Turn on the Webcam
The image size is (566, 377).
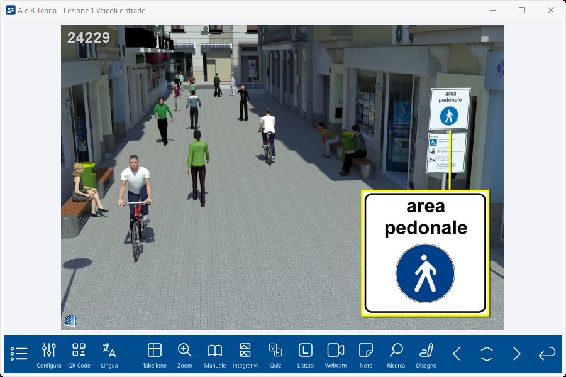point(336,355)
